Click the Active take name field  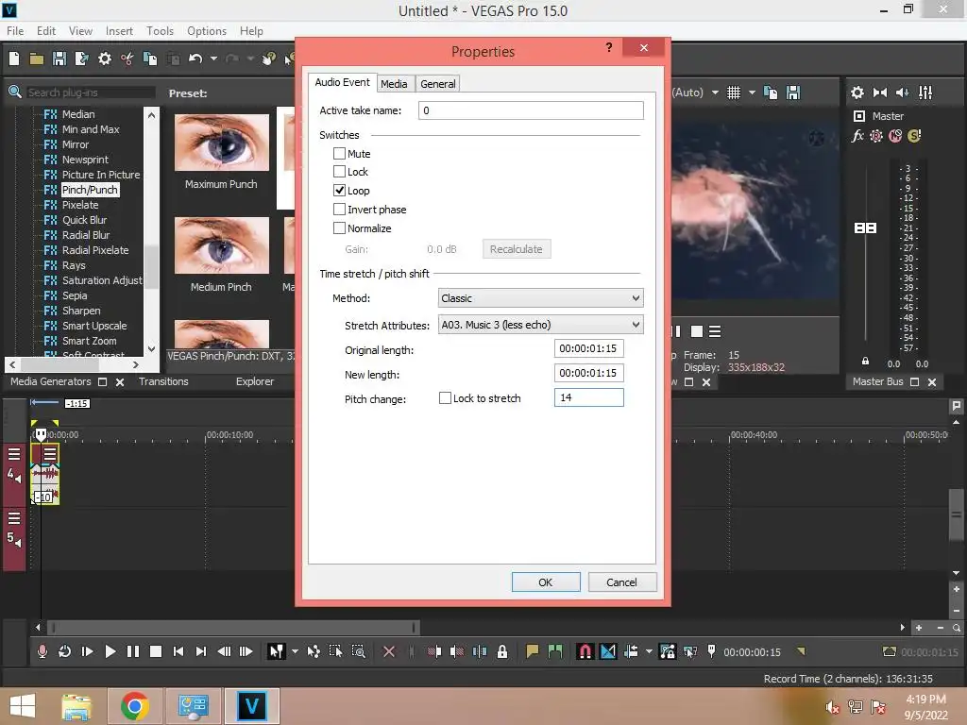click(531, 110)
